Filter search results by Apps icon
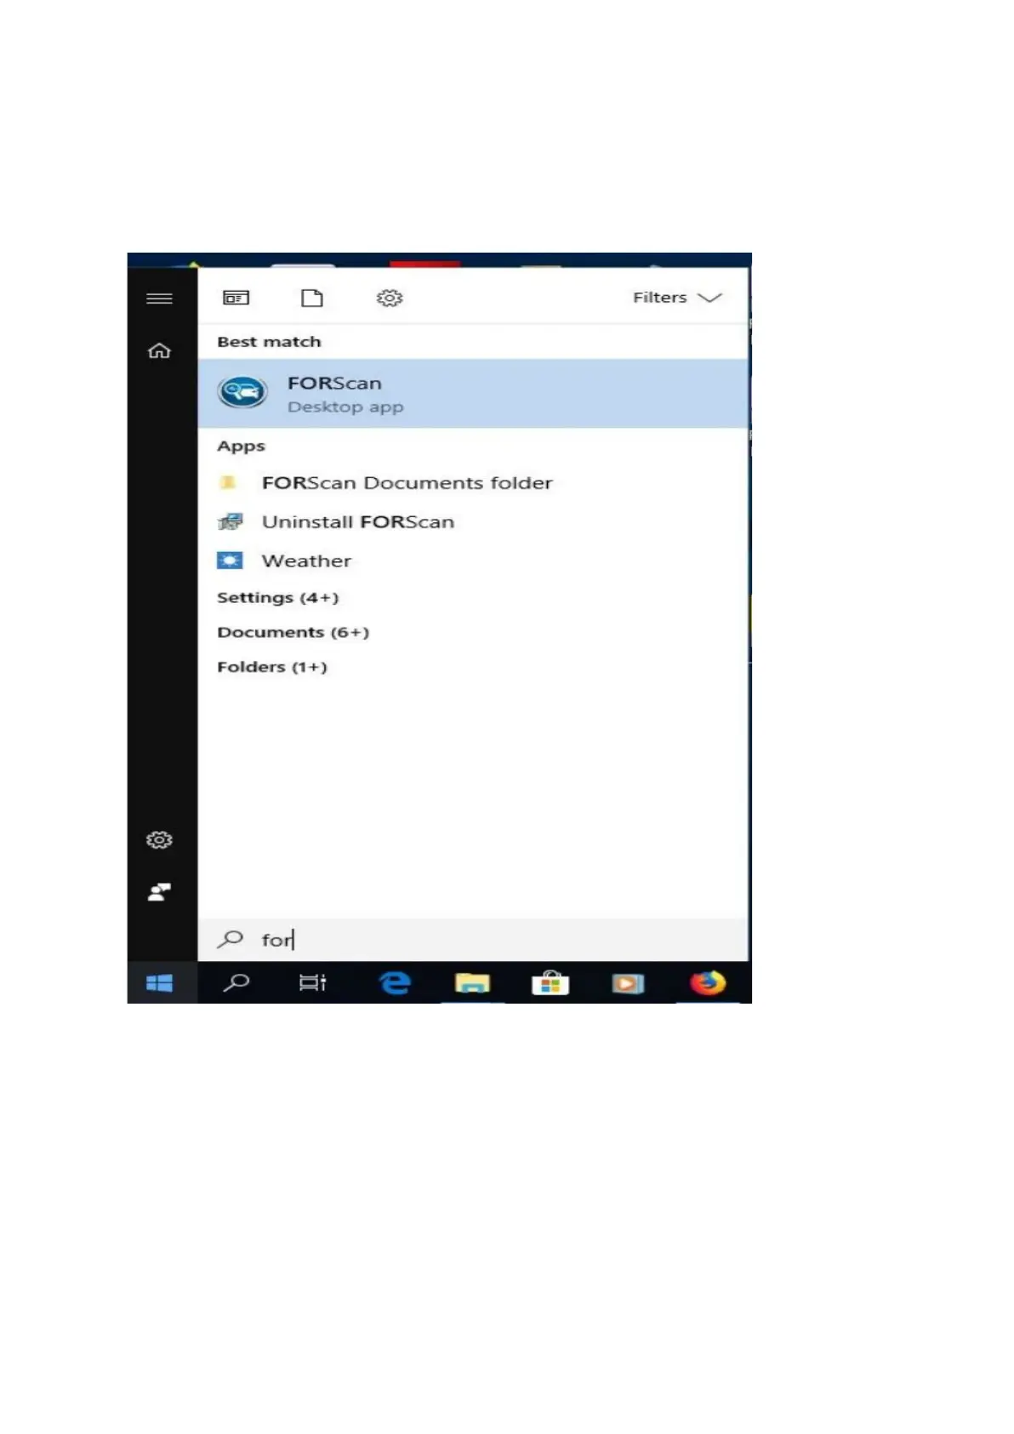The image size is (1014, 1434). tap(236, 298)
